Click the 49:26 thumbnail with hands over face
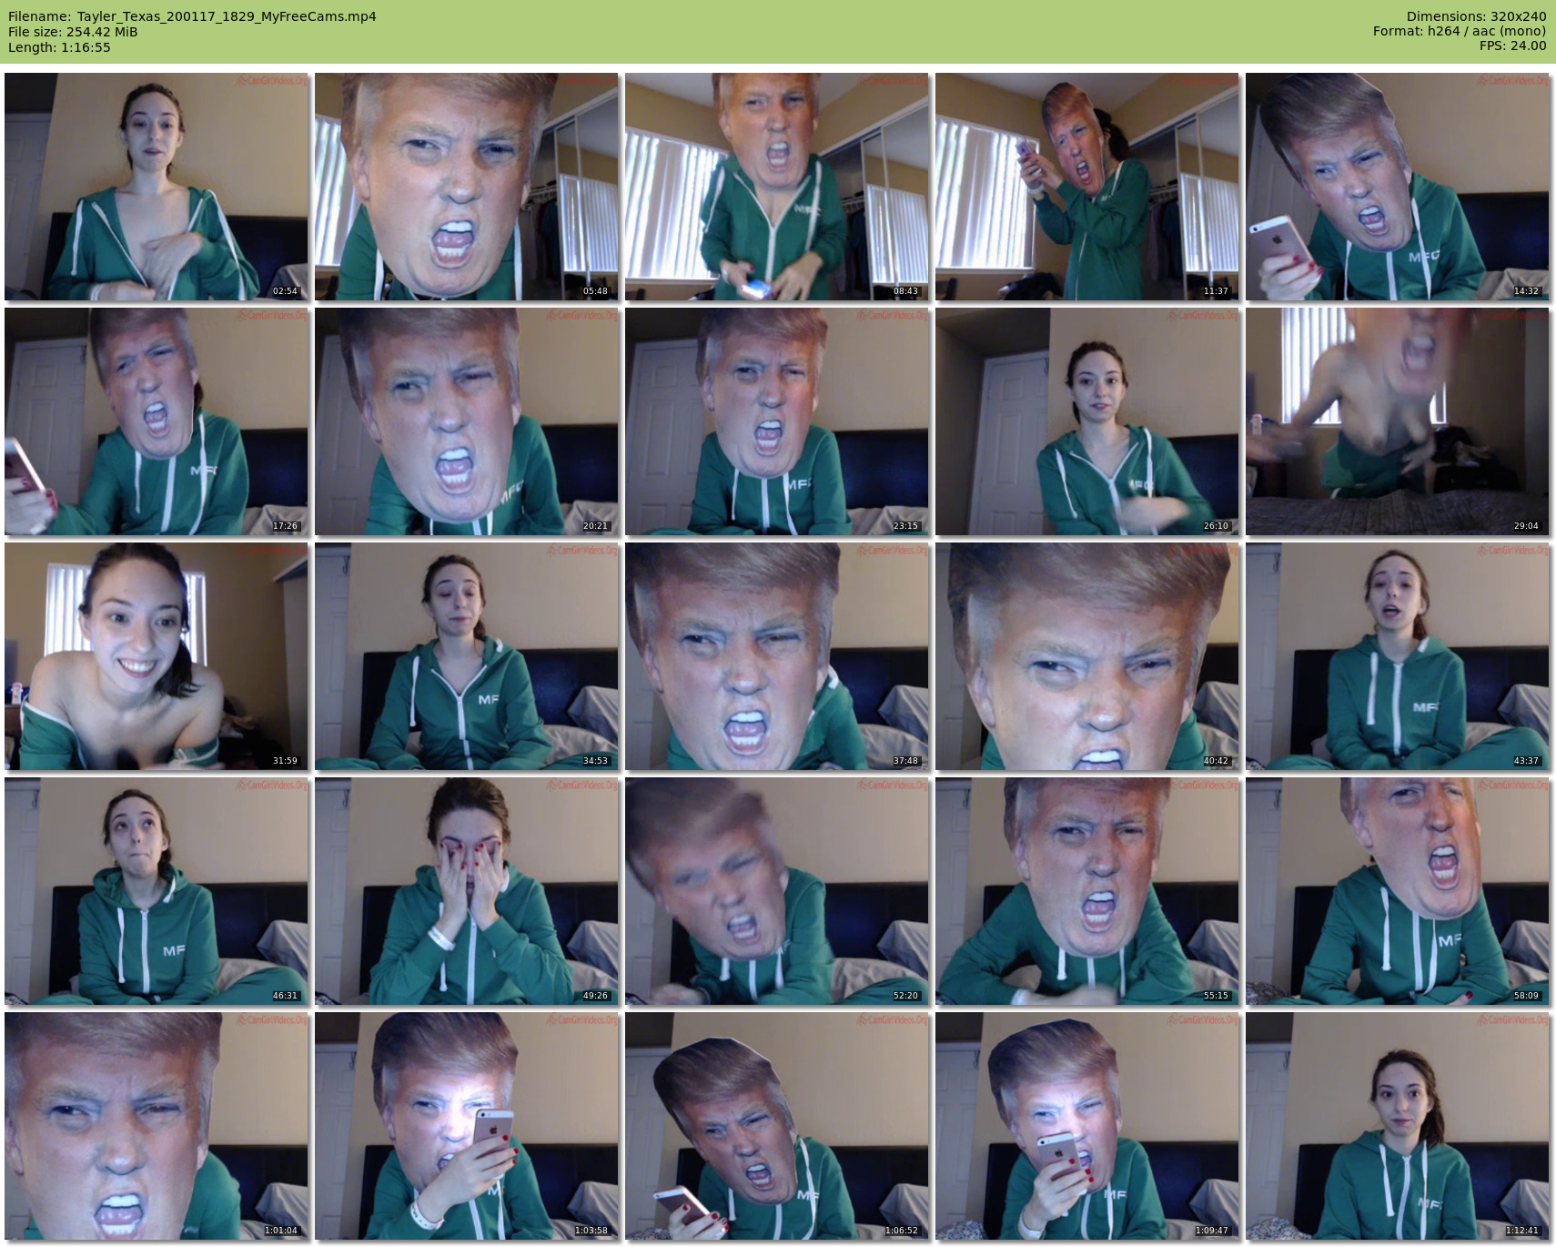This screenshot has width=1556, height=1247. point(466,891)
